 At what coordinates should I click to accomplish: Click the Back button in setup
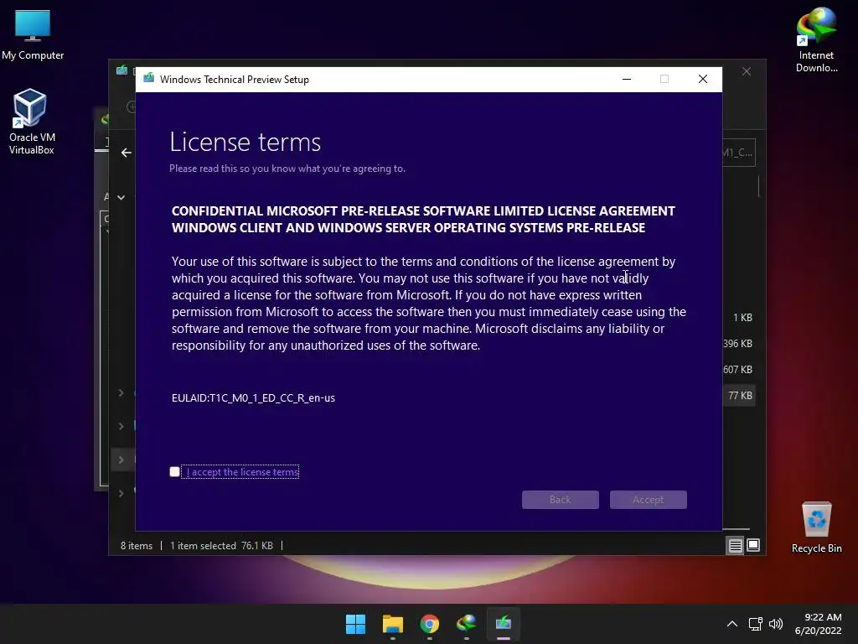560,500
